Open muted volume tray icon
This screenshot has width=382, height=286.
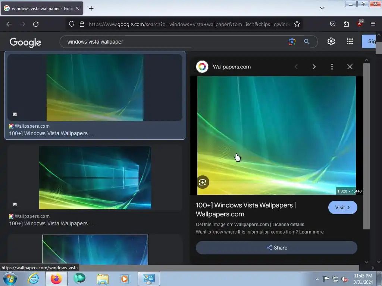344,279
